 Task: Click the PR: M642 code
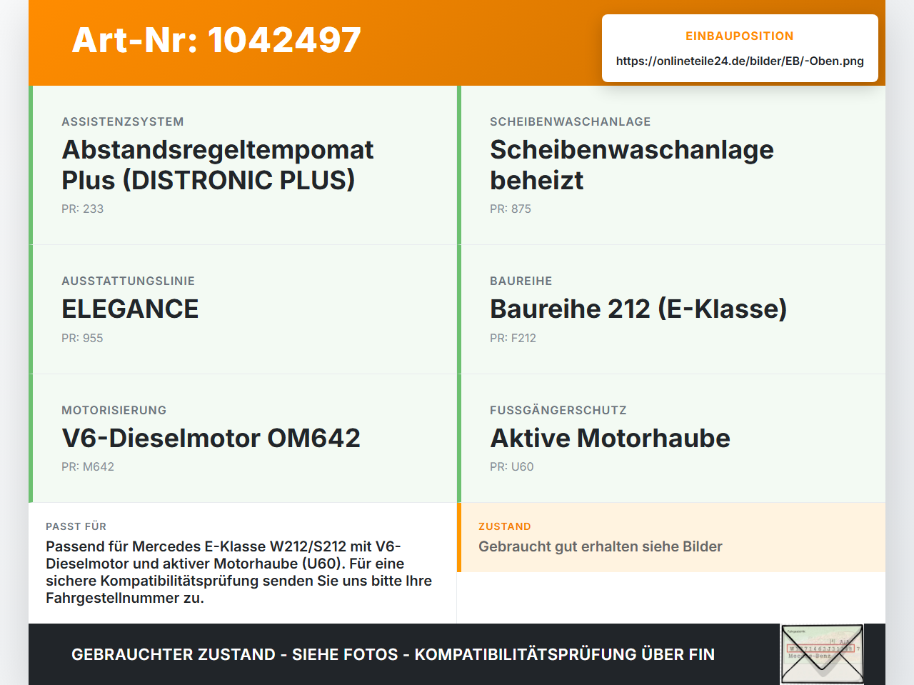point(88,466)
